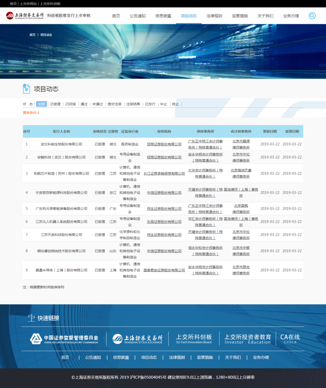Click sponsor 国泰君安证券股份有限公司 link
Screen dimensions: 326x388
click(164, 270)
